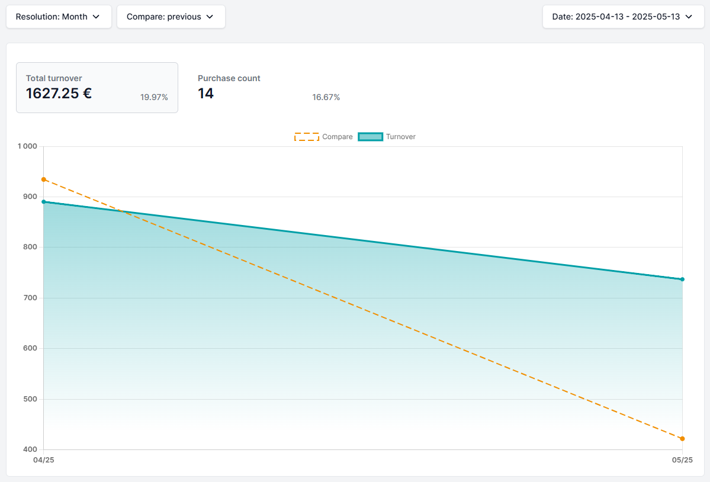710x482 pixels.
Task: Select the Total turnover metric card
Action: [97, 88]
